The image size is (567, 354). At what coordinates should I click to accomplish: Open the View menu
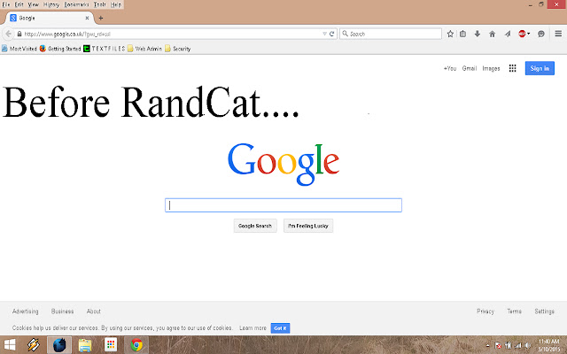(x=34, y=4)
